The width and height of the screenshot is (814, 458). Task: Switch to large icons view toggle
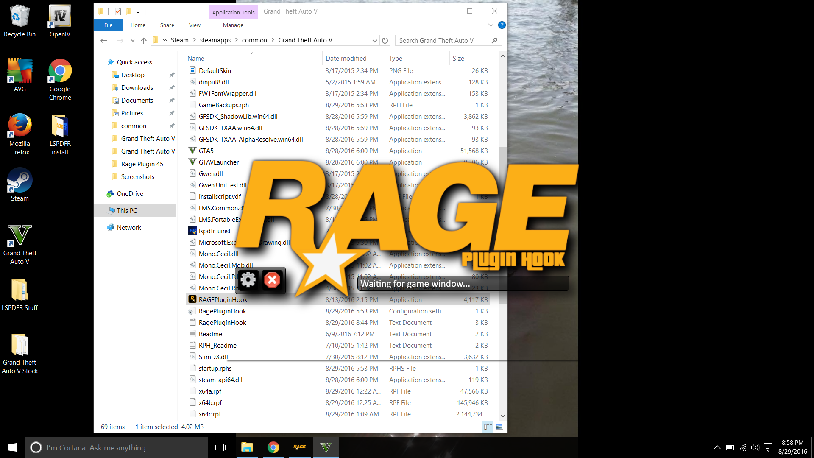click(499, 427)
